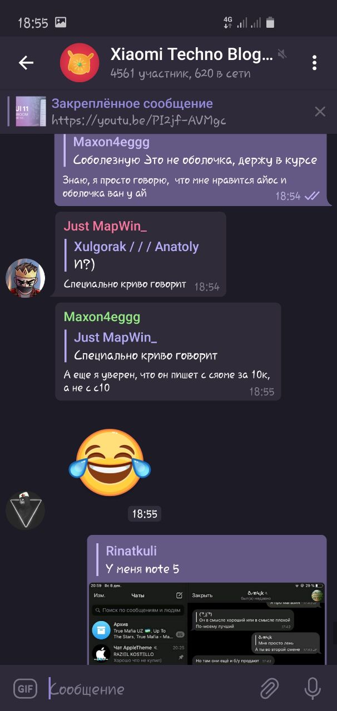This screenshot has width=337, height=711.
Task: Tap the Xiaomi Techno Blog group avatar
Action: click(x=80, y=63)
